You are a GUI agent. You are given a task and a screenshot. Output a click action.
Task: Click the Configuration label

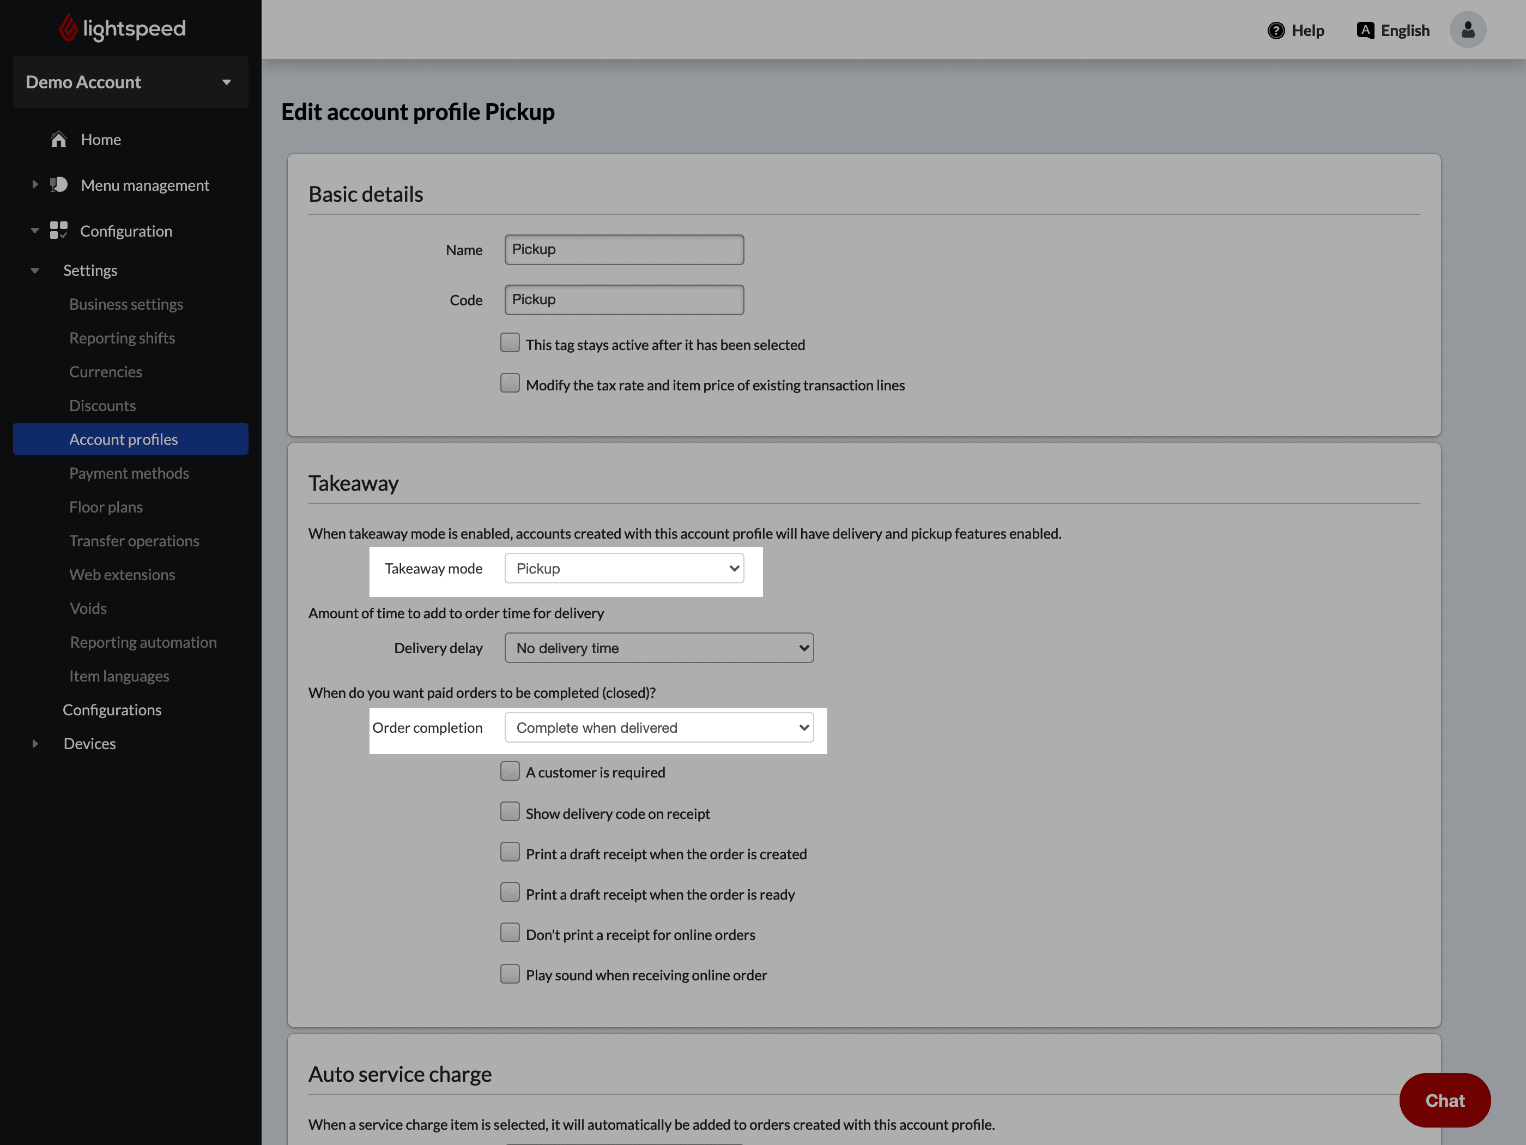coord(126,231)
